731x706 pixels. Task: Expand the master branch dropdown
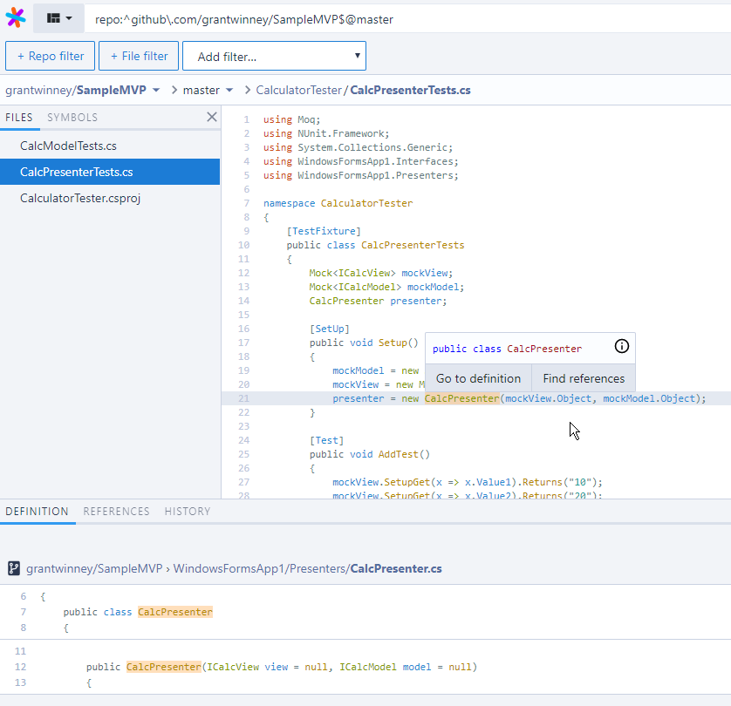pyautogui.click(x=229, y=90)
